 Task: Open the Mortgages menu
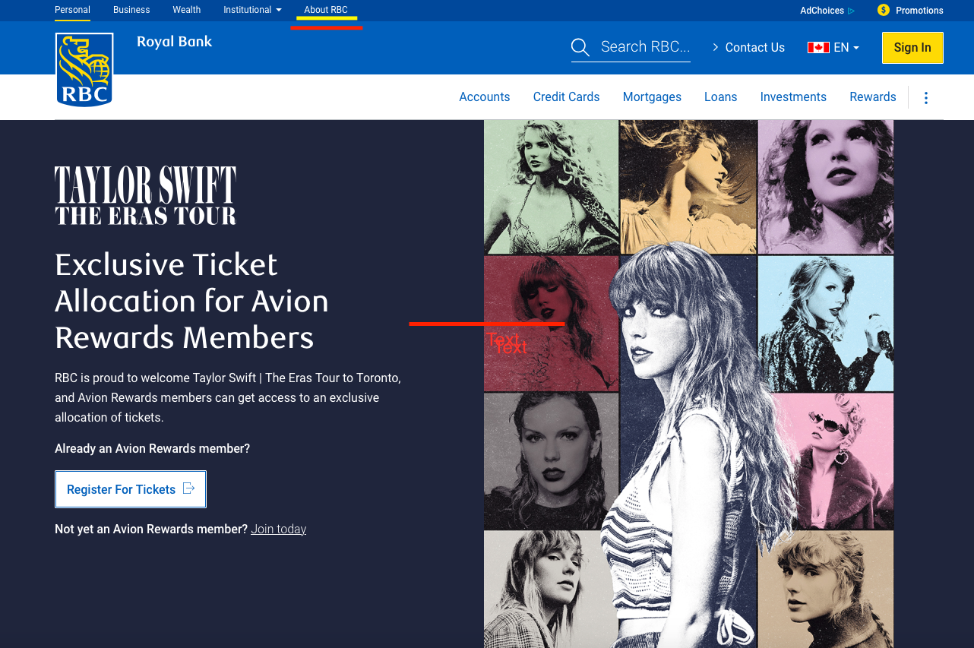pyautogui.click(x=652, y=97)
